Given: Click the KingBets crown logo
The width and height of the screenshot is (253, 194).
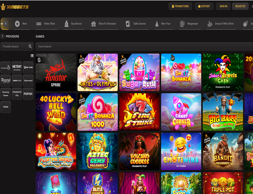Looking at the screenshot, I should [15, 7].
